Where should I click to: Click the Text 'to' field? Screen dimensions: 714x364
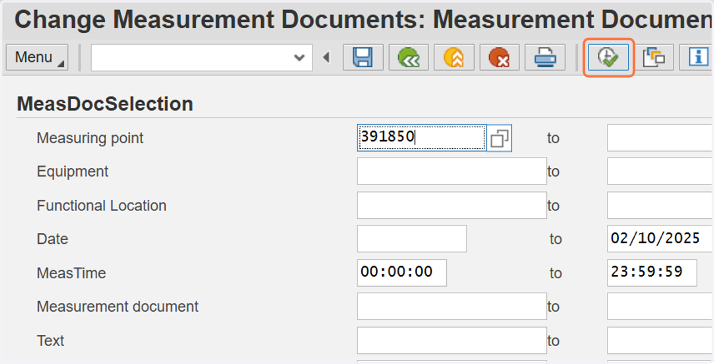[660, 340]
